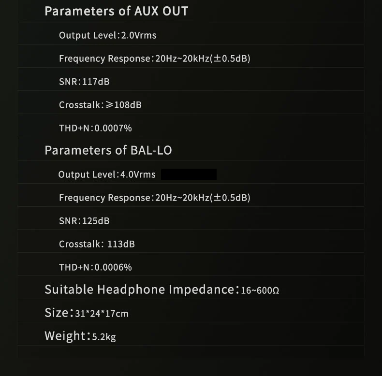
Task: Select the SNR:125dB line
Action: click(x=84, y=221)
